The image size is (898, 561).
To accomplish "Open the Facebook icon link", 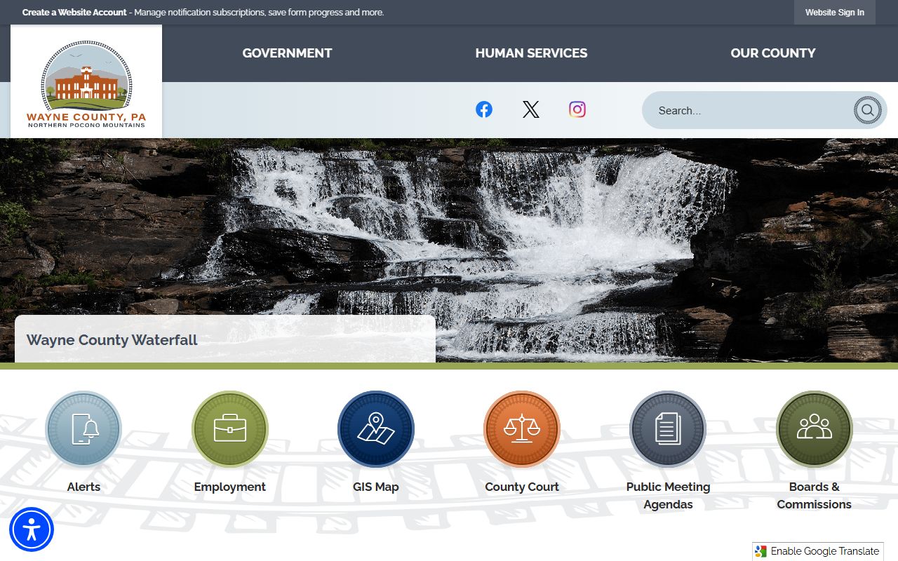I will click(484, 109).
